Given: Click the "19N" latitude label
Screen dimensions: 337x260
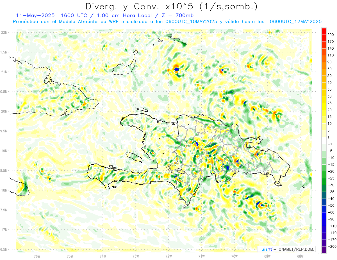Looking at the screenshot, I should tap(4, 151).
